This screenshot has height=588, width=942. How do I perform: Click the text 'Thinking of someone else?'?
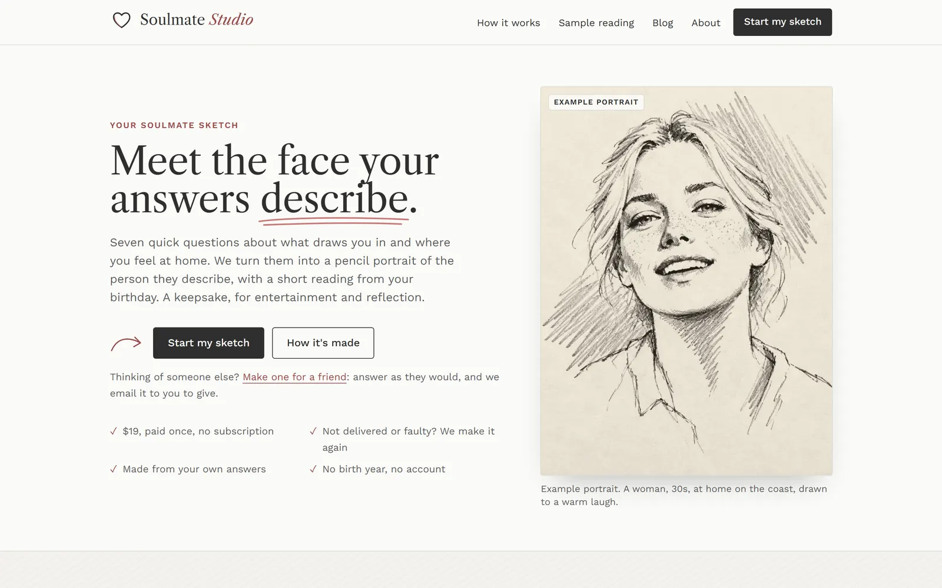[175, 377]
